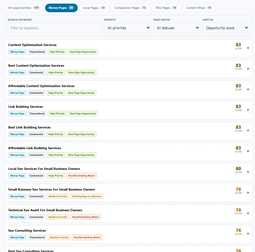The width and height of the screenshot is (255, 252).
Task: Expand the Link Building Services card arrow
Action: [x=248, y=110]
